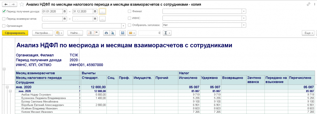Screen dimensions: 317x114
Task: Open calendar for start date 01.01.2020
Action: coord(65,11)
